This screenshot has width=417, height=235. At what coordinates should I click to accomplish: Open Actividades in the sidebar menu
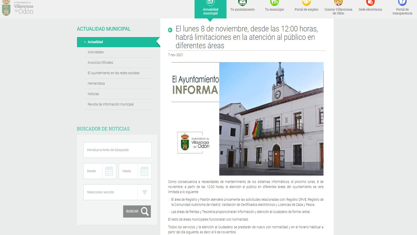click(95, 52)
